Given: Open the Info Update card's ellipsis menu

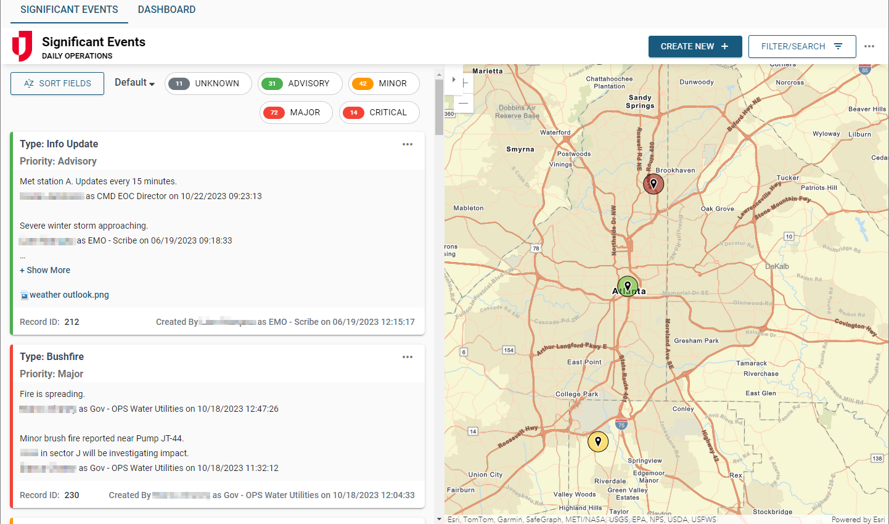Looking at the screenshot, I should (408, 144).
